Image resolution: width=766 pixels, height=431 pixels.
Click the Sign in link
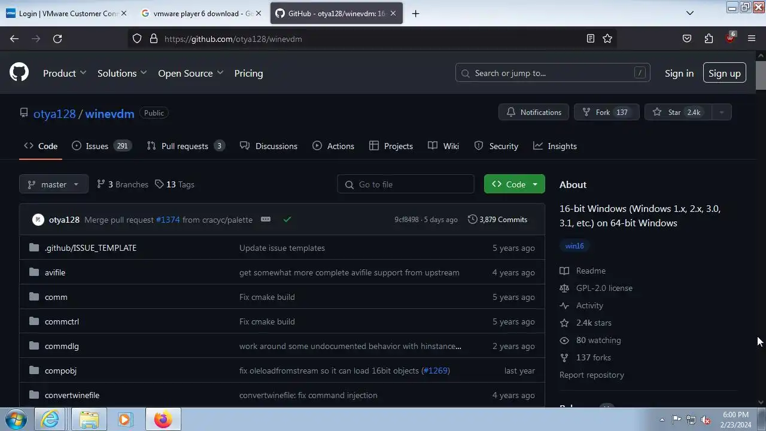pos(679,73)
